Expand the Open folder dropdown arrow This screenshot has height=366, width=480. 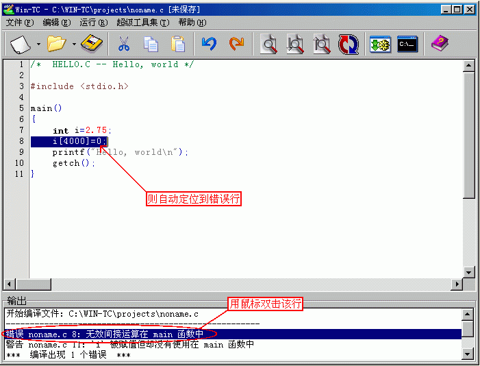(75, 44)
